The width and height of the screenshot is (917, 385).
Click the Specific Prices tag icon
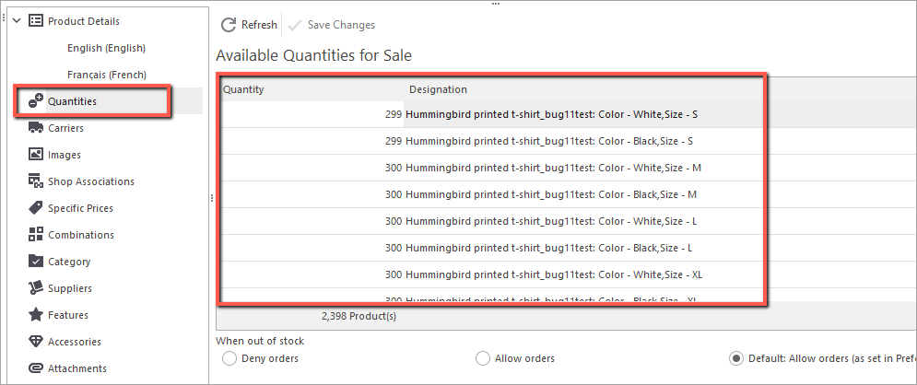(x=36, y=208)
